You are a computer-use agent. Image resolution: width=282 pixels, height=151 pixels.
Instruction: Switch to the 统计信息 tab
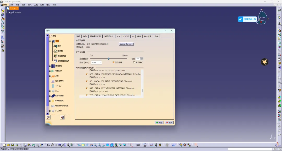[x=148, y=36]
